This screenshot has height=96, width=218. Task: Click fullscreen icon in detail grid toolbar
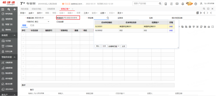click(x=212, y=27)
